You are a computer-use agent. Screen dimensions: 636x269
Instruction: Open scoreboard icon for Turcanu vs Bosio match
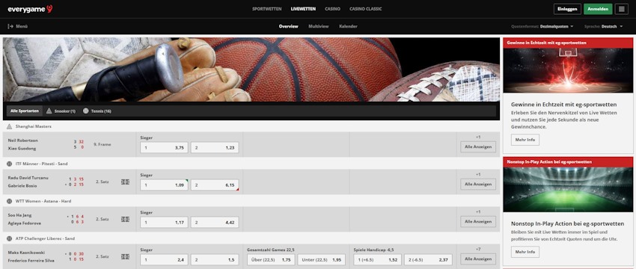pyautogui.click(x=125, y=182)
